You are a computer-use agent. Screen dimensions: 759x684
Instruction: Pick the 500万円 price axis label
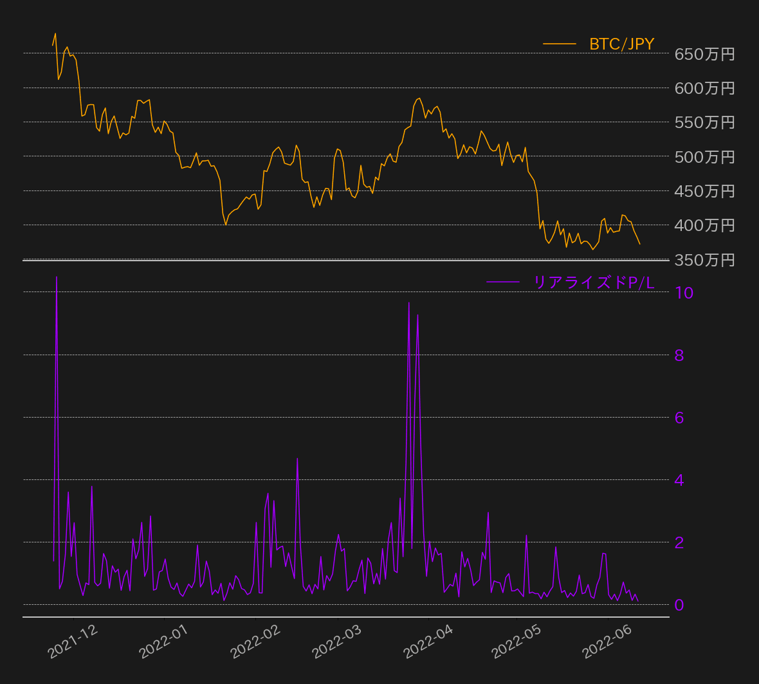point(704,157)
